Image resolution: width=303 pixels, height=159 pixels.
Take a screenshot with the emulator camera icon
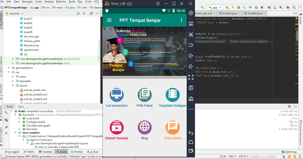coord(191,45)
